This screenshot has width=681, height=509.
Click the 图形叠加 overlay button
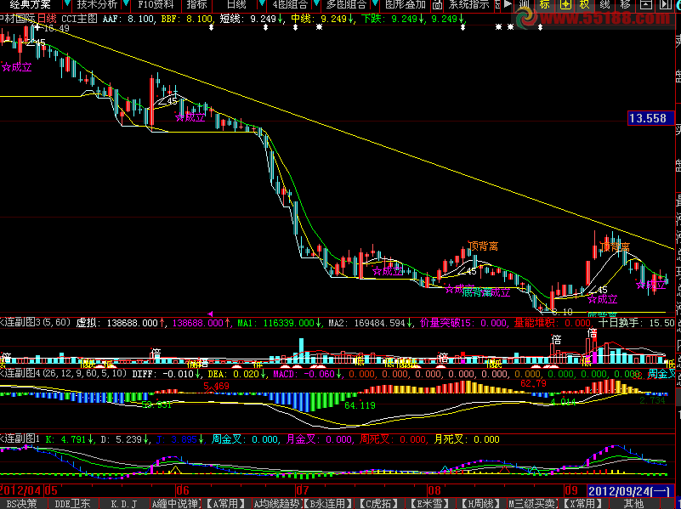point(406,5)
